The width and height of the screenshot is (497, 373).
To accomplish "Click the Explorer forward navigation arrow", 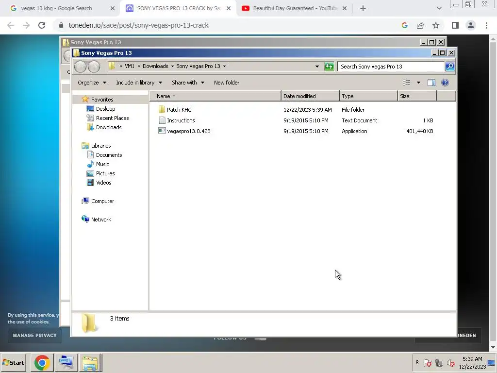I will coord(94,67).
